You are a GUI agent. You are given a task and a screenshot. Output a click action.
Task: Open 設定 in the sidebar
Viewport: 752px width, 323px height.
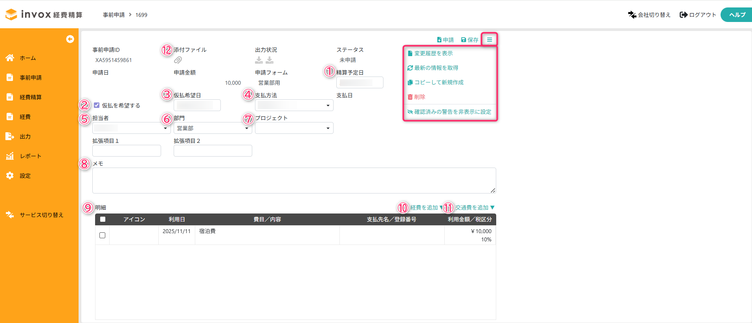click(25, 176)
